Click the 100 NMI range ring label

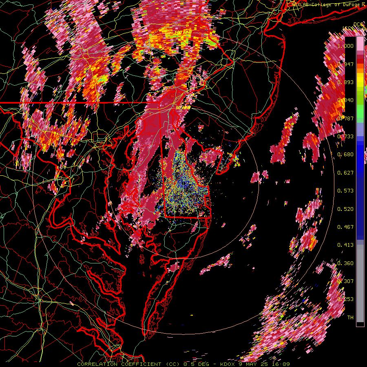pos(183,32)
